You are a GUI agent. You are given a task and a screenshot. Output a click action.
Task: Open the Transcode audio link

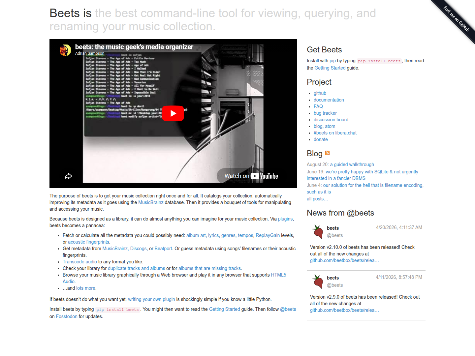(x=80, y=262)
